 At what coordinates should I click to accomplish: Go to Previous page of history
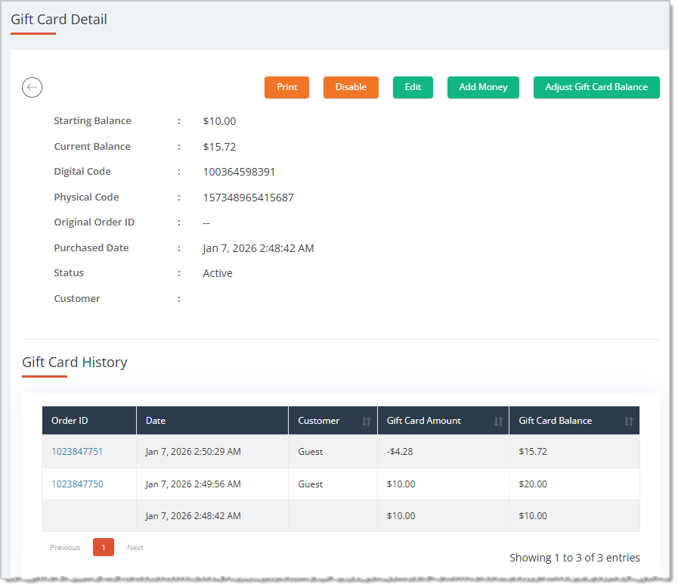click(65, 548)
